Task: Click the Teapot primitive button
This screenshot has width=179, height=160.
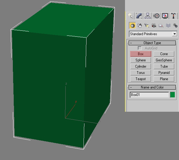Action: point(141,79)
